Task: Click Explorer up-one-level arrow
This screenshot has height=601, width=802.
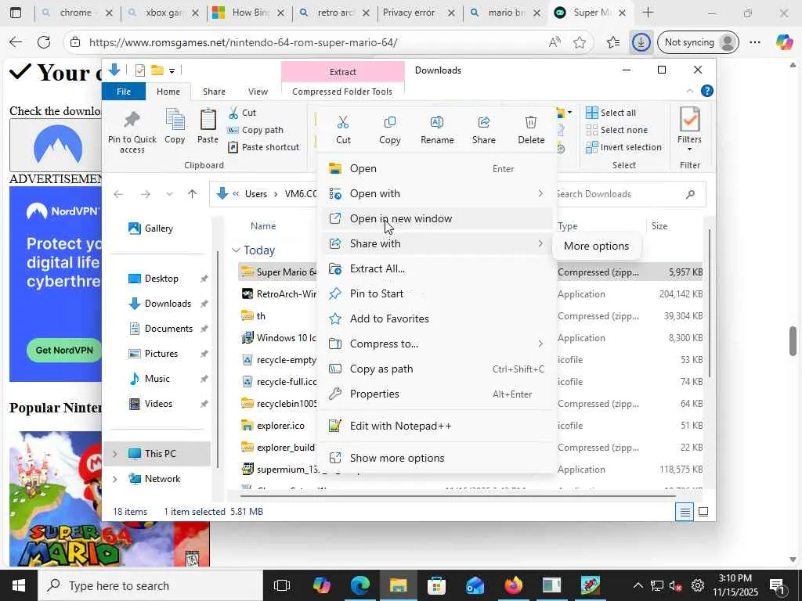Action: coord(193,194)
